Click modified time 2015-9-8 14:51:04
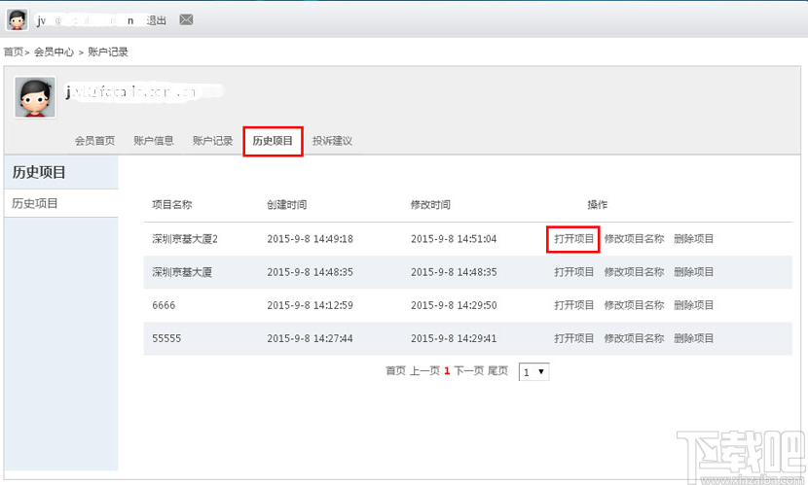This screenshot has width=808, height=485. pos(454,239)
